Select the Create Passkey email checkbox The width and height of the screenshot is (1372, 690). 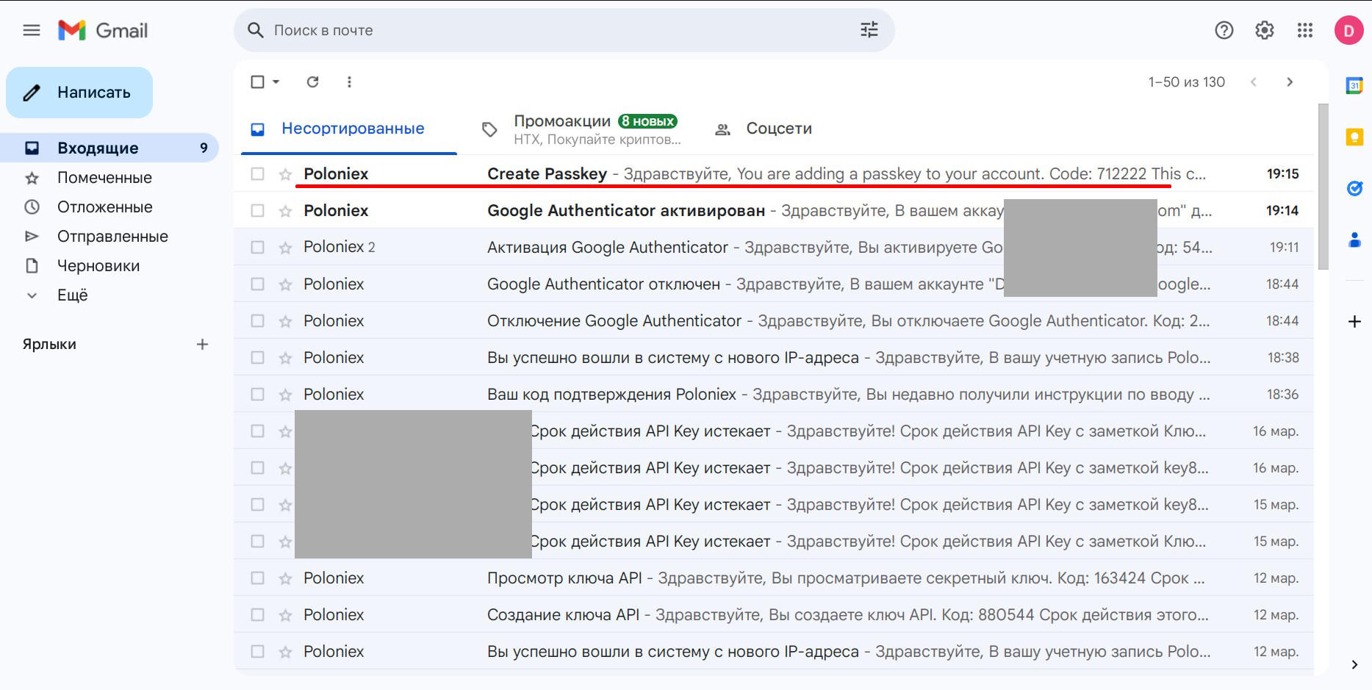[x=257, y=174]
